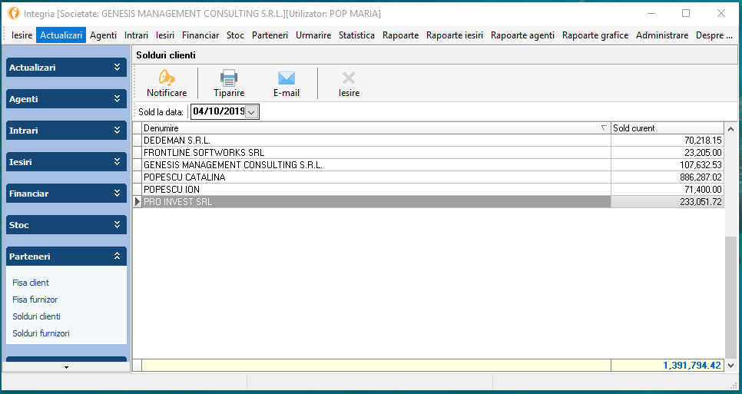The width and height of the screenshot is (742, 394).
Task: Open the Statistica menu
Action: coord(356,35)
